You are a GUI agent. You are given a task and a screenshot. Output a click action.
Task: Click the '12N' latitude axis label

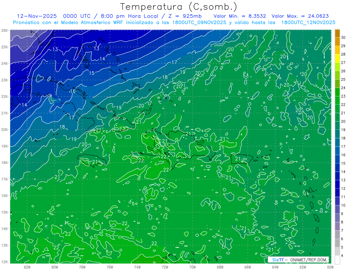pos(5,262)
